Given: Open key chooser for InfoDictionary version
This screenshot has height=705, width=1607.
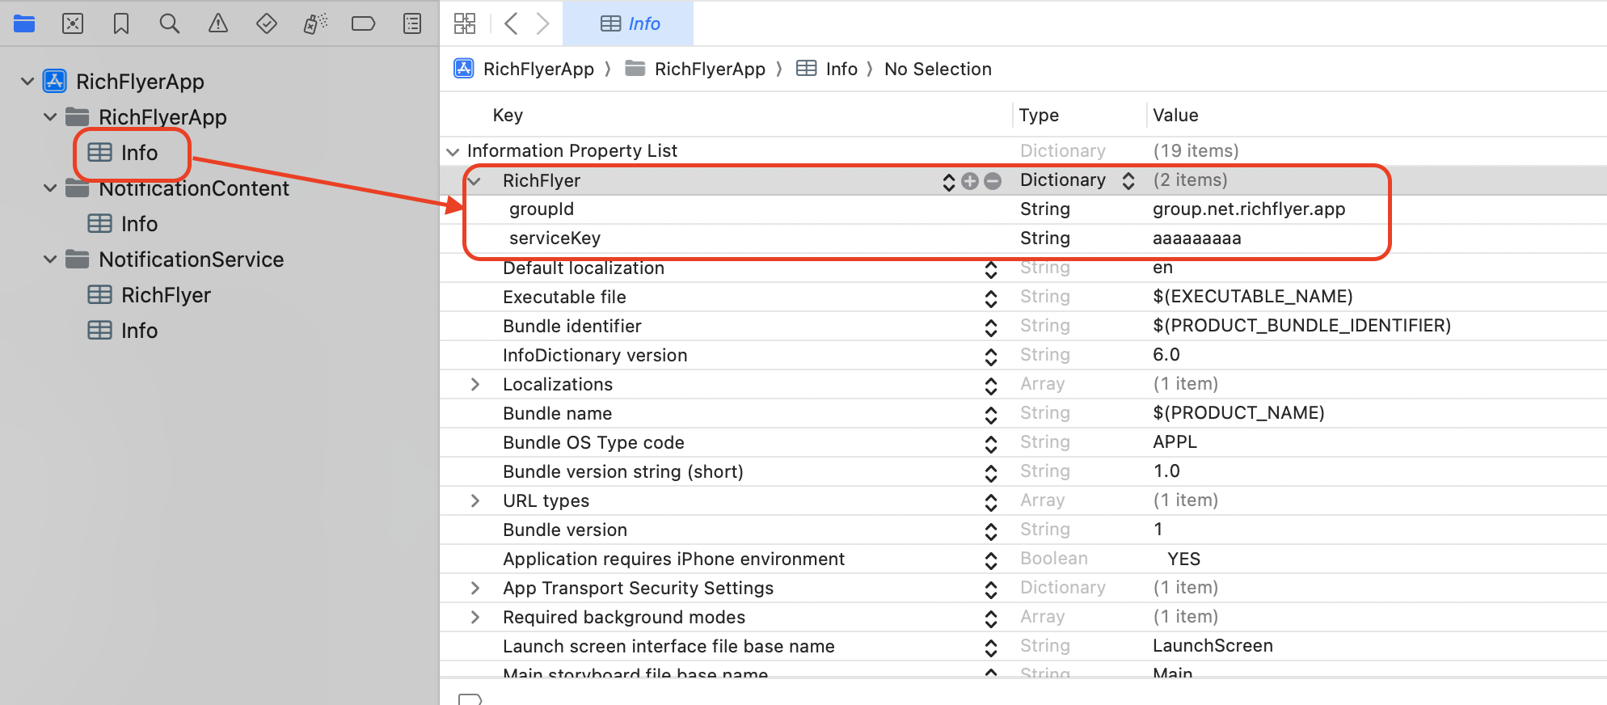Looking at the screenshot, I should point(991,356).
